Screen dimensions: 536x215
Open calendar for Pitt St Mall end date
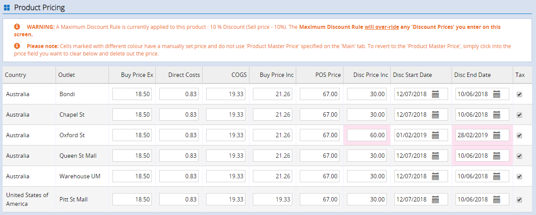pyautogui.click(x=497, y=199)
